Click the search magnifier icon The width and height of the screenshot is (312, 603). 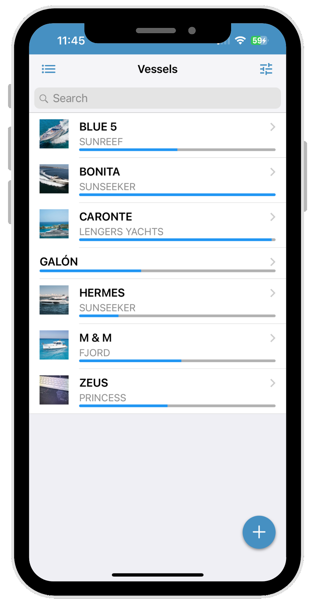click(x=44, y=98)
